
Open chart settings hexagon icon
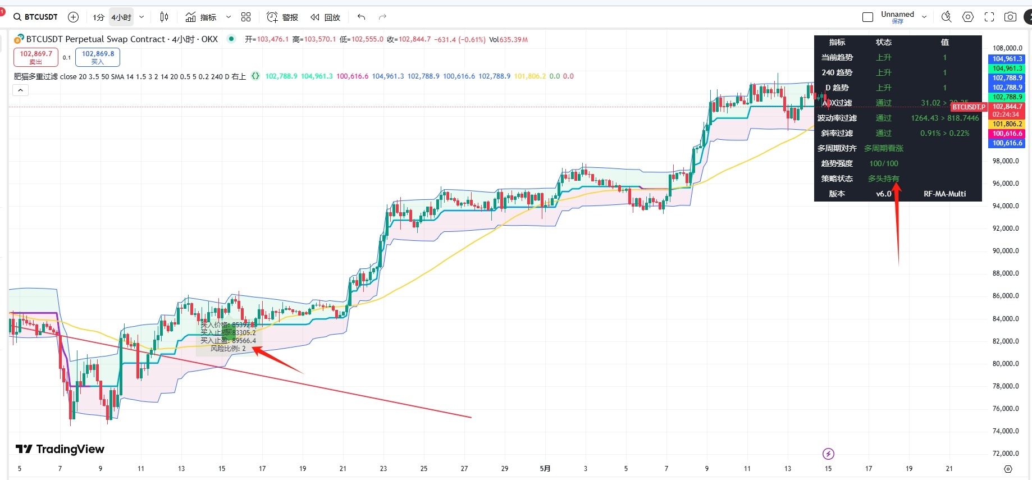tap(968, 17)
